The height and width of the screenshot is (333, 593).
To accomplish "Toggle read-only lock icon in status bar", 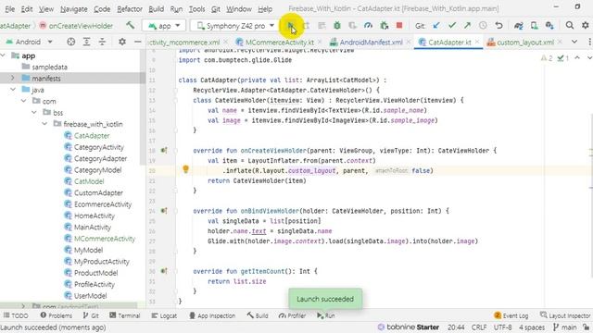I will tap(587, 327).
